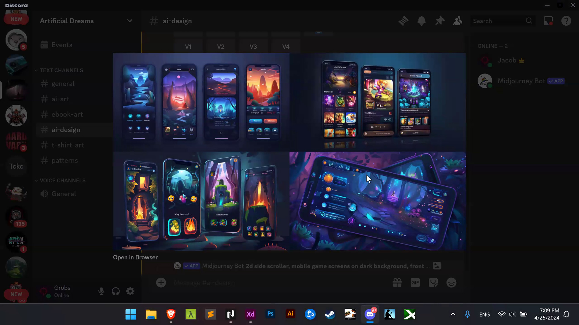
Task: Click the plus attach button in message bar
Action: (161, 282)
